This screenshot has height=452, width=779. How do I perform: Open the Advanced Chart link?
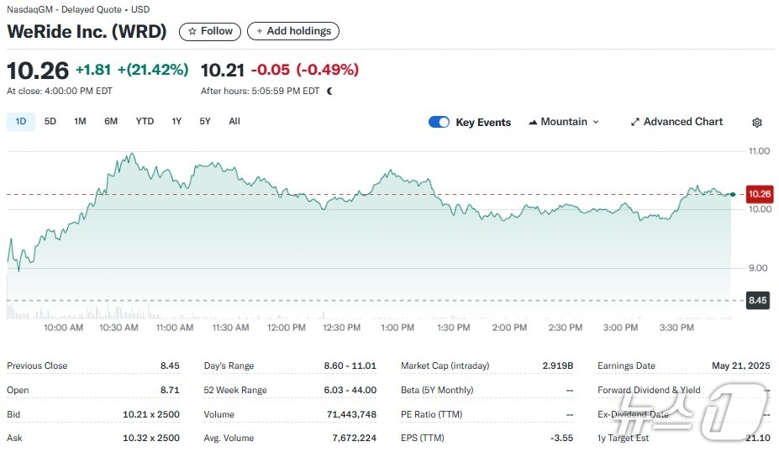pyautogui.click(x=682, y=122)
